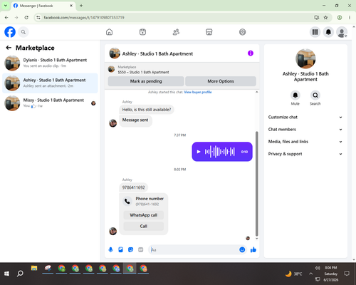The height and width of the screenshot is (285, 356).
Task: Click WhatsApp call button
Action: click(144, 215)
